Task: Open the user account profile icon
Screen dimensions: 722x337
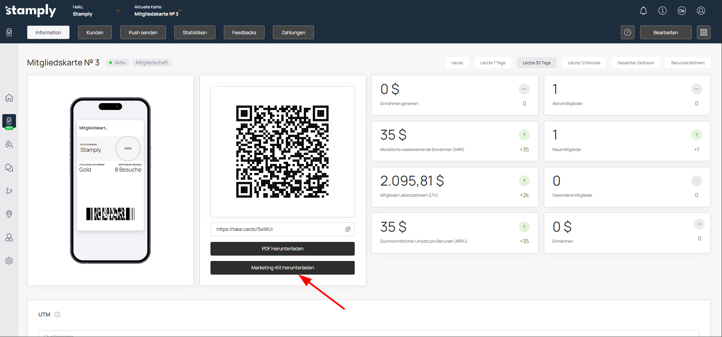Action: tap(701, 11)
